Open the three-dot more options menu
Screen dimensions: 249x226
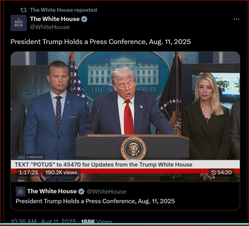pos(236,19)
